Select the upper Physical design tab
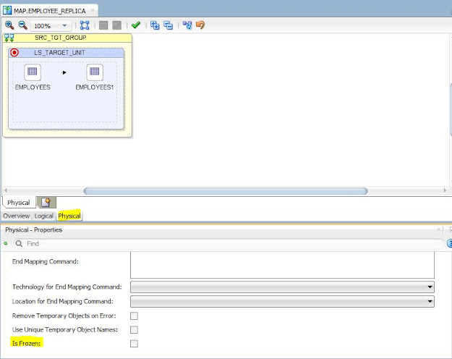 click(19, 203)
